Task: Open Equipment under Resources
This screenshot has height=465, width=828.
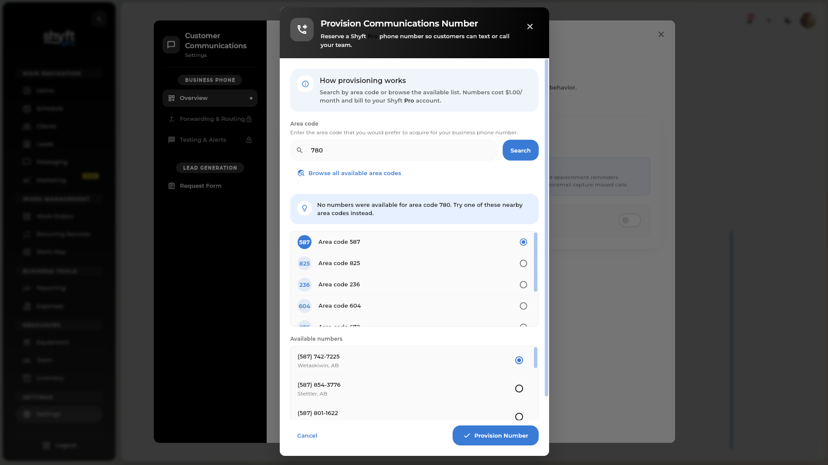Action: (x=52, y=342)
